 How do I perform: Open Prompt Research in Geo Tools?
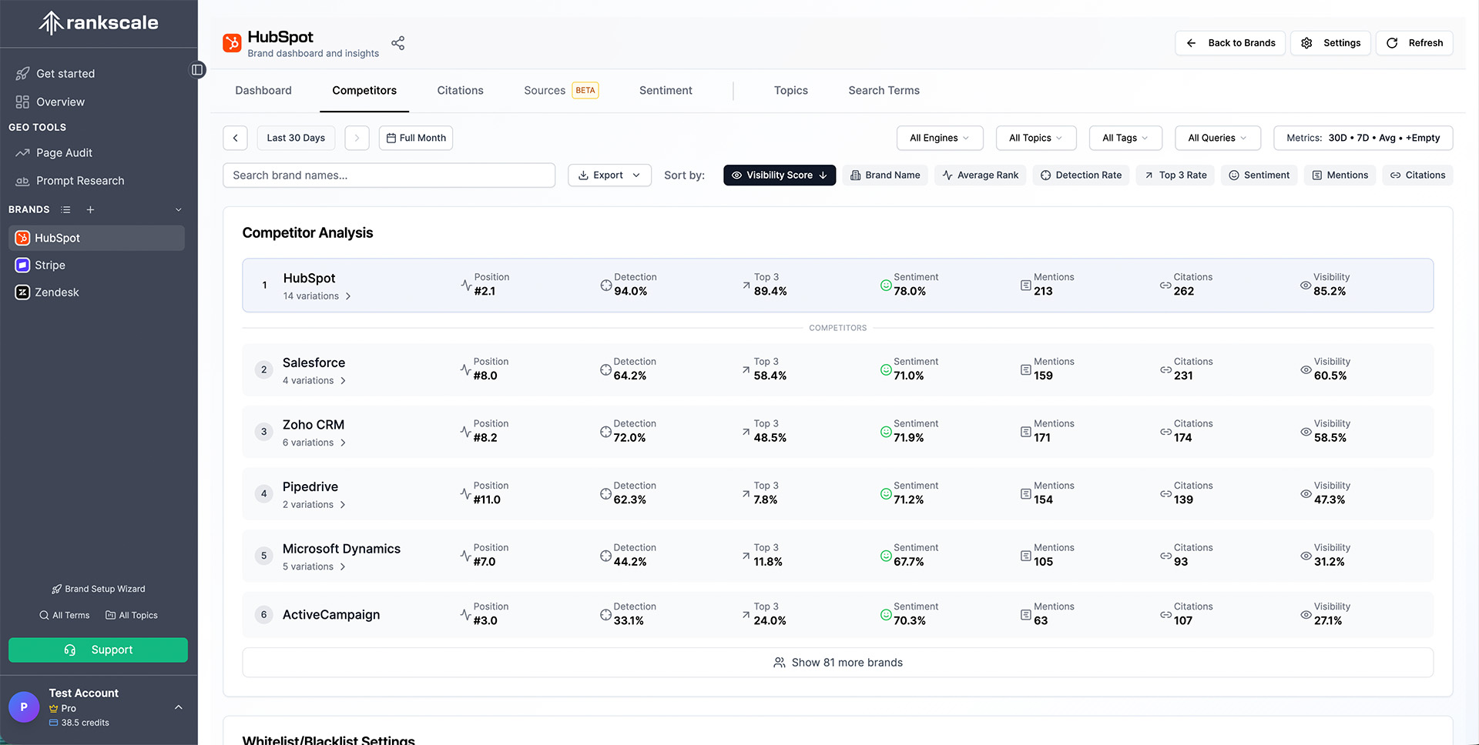[x=80, y=180]
